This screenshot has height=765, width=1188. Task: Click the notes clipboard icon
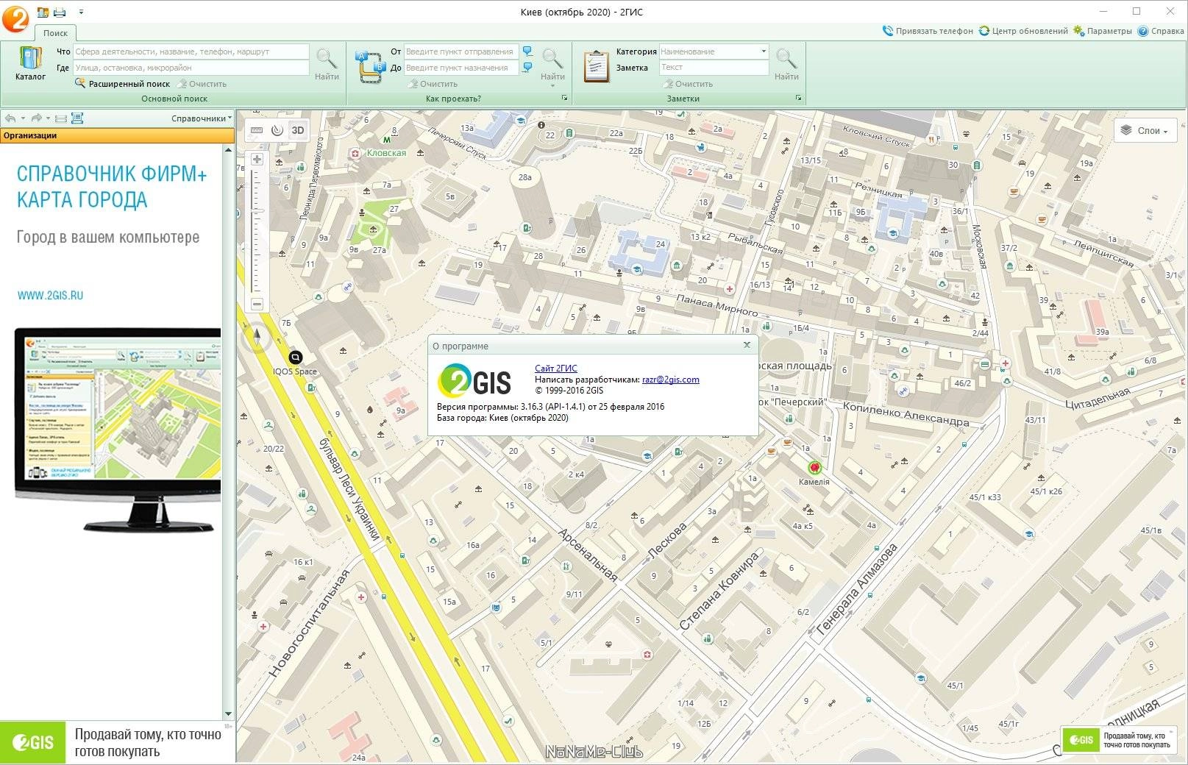pyautogui.click(x=597, y=66)
